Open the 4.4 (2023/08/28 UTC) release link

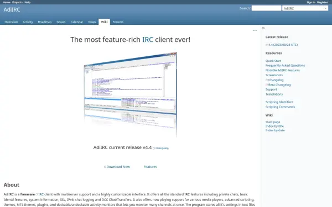tap(282, 45)
